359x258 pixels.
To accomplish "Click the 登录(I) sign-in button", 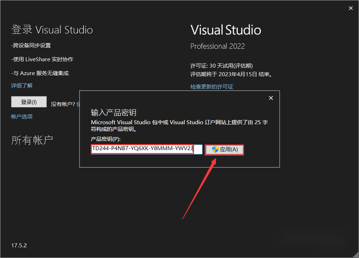I will pos(29,102).
